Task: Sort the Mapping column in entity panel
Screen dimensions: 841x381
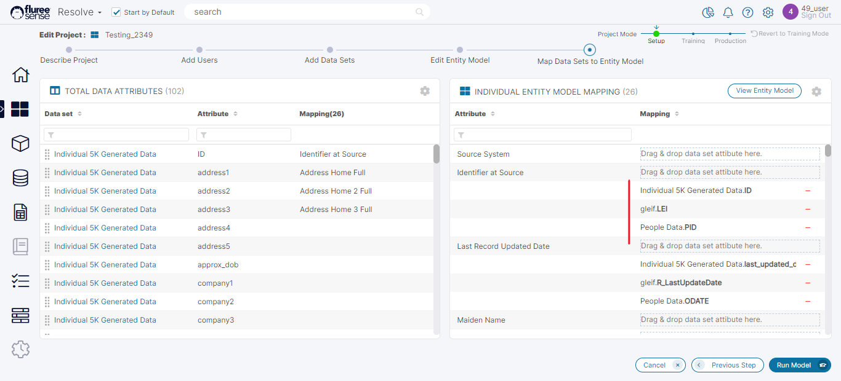Action: (677, 114)
